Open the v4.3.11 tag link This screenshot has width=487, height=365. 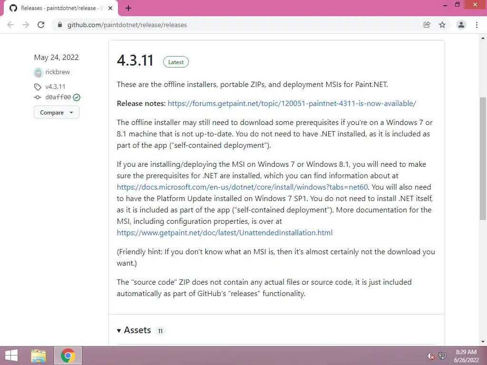pyautogui.click(x=55, y=86)
